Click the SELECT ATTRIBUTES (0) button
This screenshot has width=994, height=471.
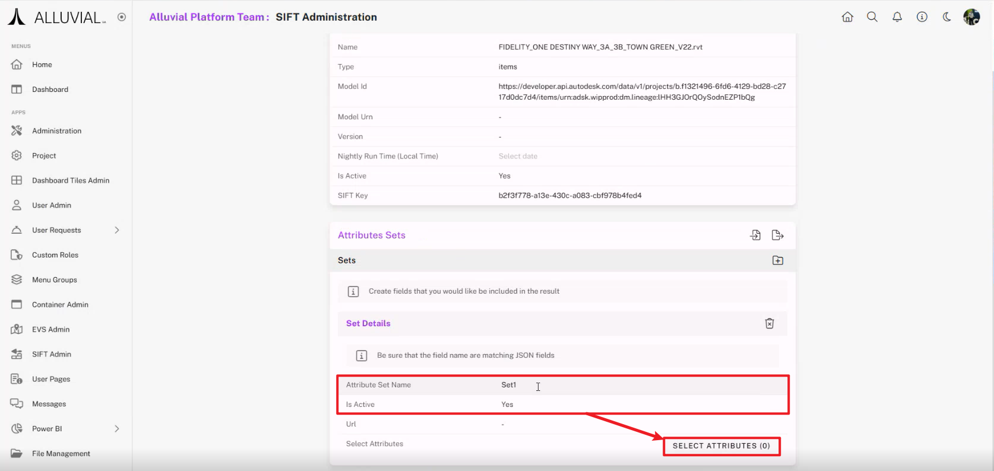click(721, 446)
